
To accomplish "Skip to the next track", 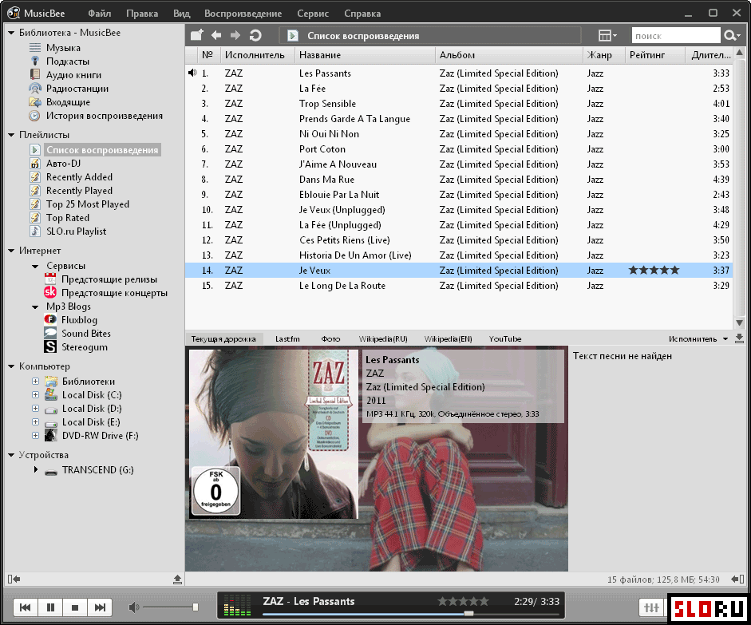I will pyautogui.click(x=100, y=607).
